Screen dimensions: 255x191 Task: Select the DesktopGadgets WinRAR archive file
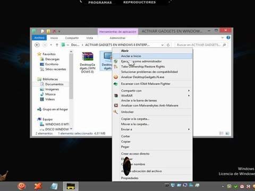(x=88, y=63)
